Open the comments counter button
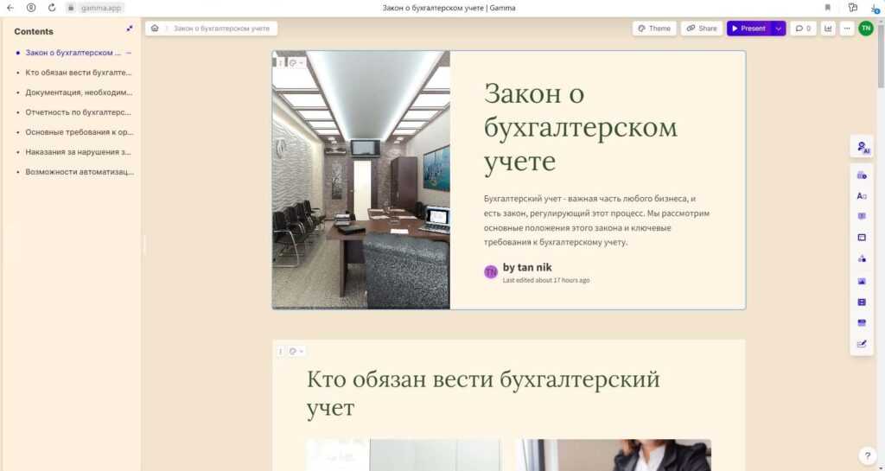Image resolution: width=885 pixels, height=471 pixels. point(803,29)
